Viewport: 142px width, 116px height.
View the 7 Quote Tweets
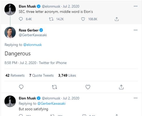(41, 75)
